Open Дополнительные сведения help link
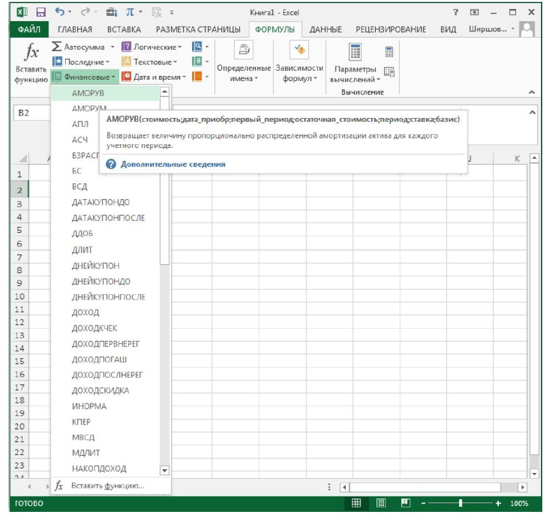 click(x=173, y=164)
